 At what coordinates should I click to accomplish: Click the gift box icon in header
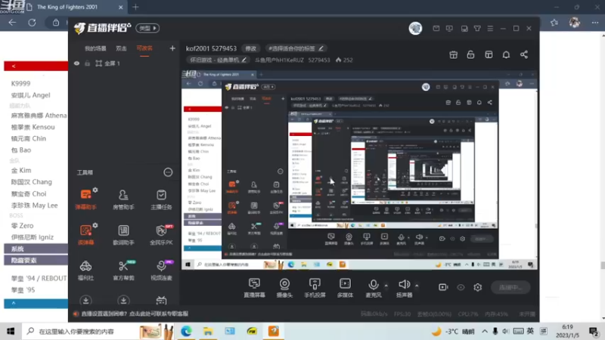453,54
